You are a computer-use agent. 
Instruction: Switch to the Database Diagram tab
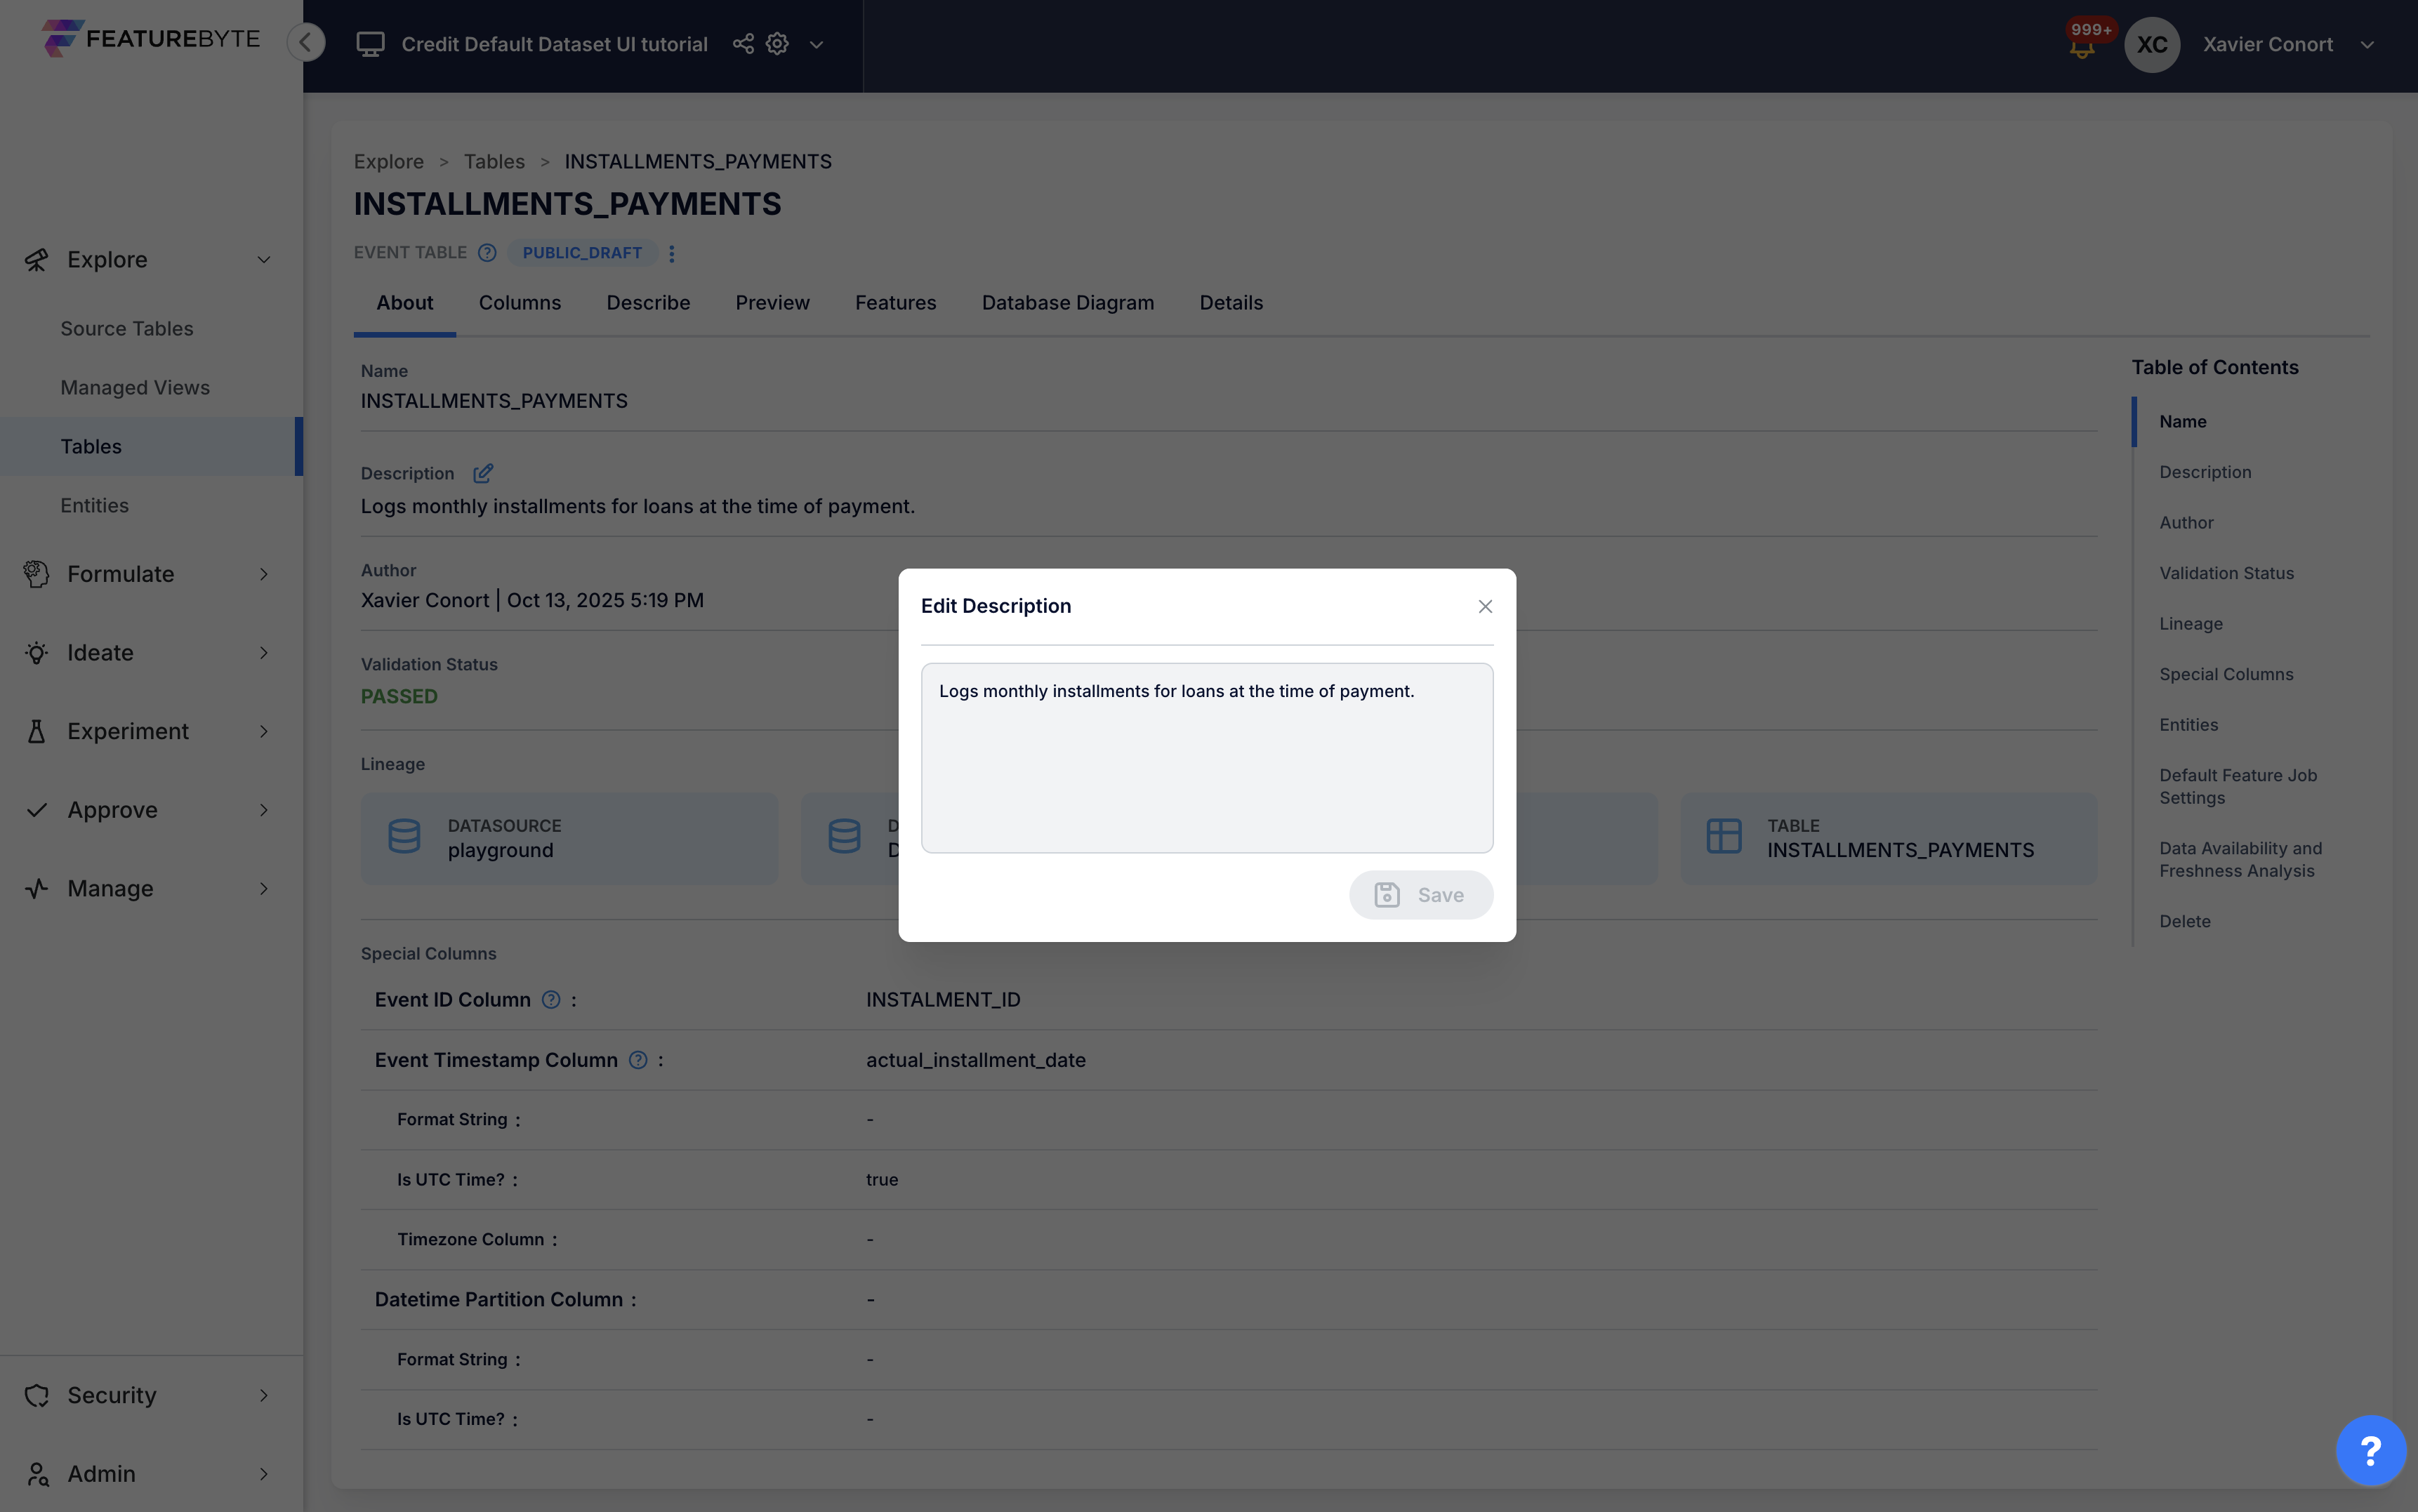1067,303
